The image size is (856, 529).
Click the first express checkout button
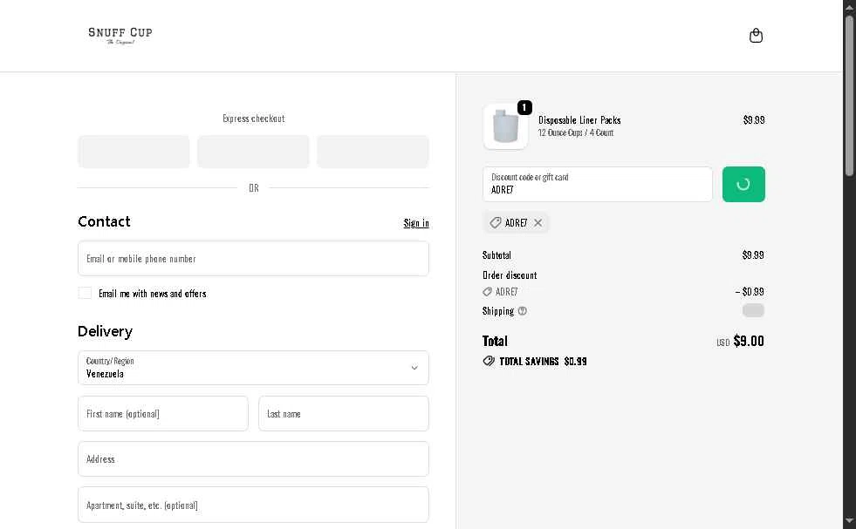[x=134, y=152]
